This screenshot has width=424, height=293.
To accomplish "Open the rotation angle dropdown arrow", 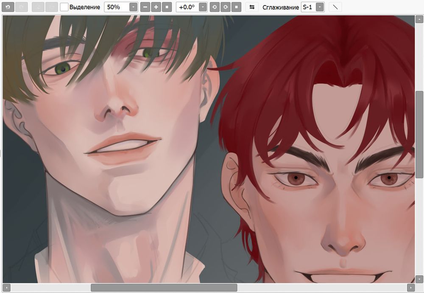I will click(203, 7).
